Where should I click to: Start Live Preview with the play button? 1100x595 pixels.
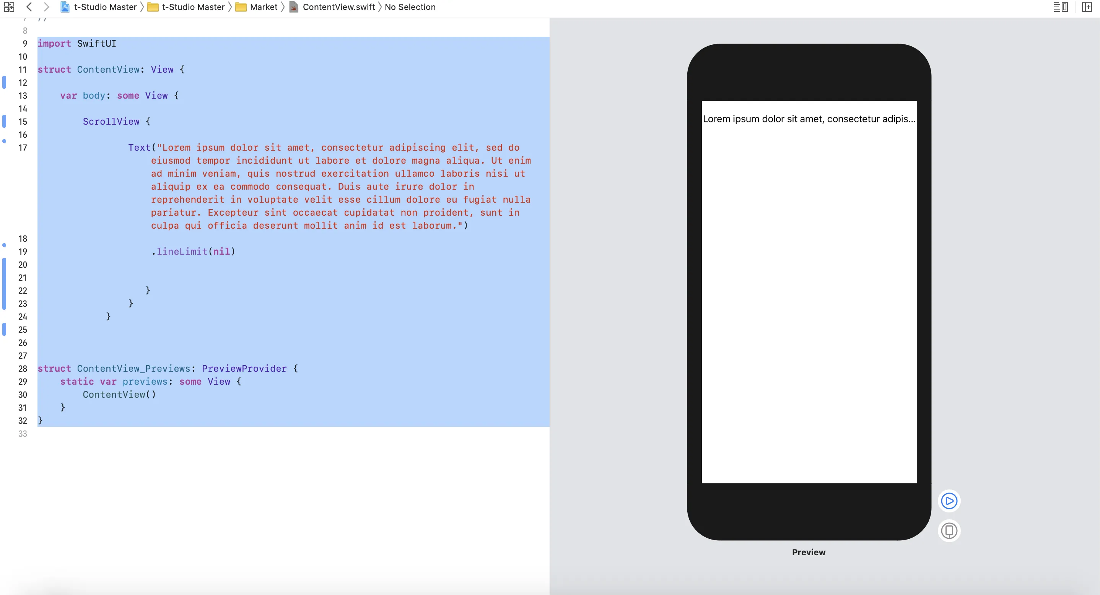tap(949, 501)
